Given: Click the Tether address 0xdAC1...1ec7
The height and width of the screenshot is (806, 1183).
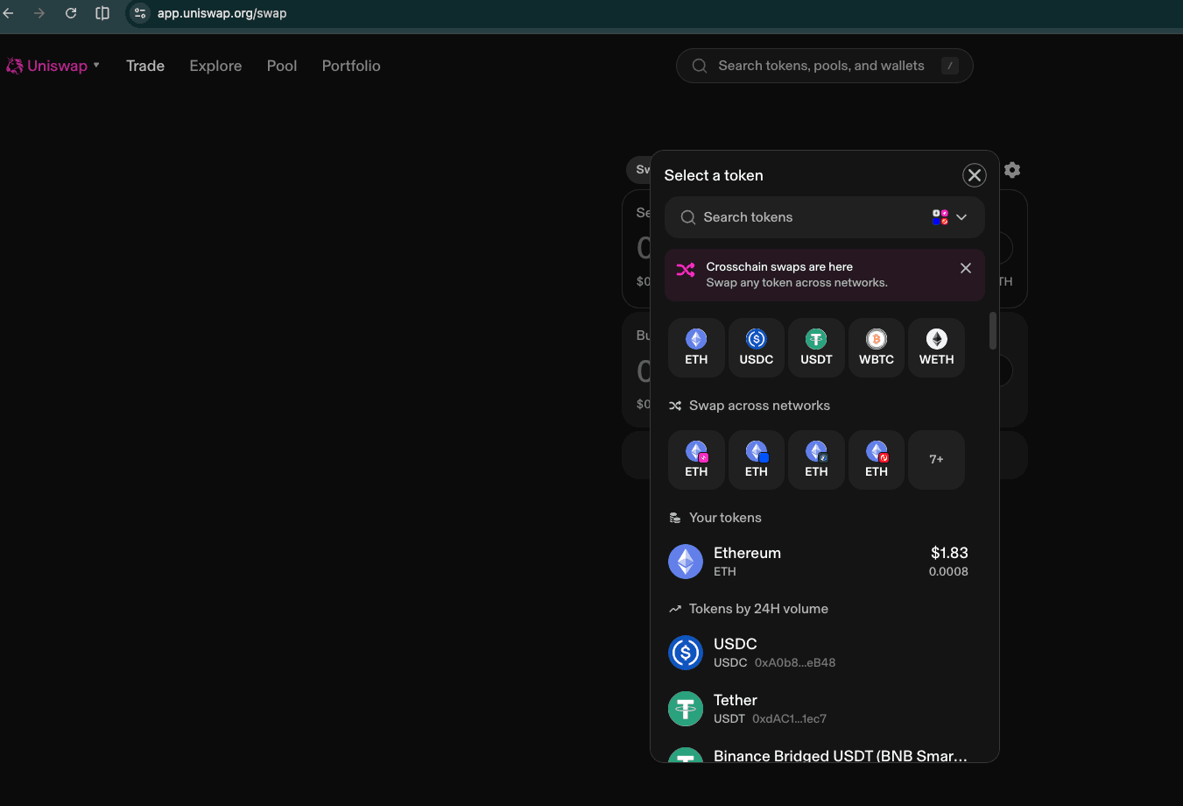Looking at the screenshot, I should [789, 719].
